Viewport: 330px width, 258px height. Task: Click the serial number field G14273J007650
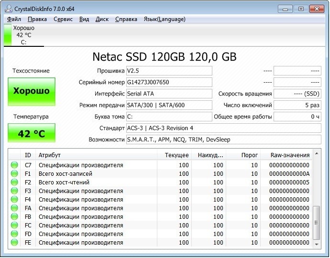pos(169,82)
